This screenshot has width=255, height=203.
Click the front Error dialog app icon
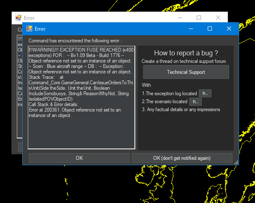point(29,29)
